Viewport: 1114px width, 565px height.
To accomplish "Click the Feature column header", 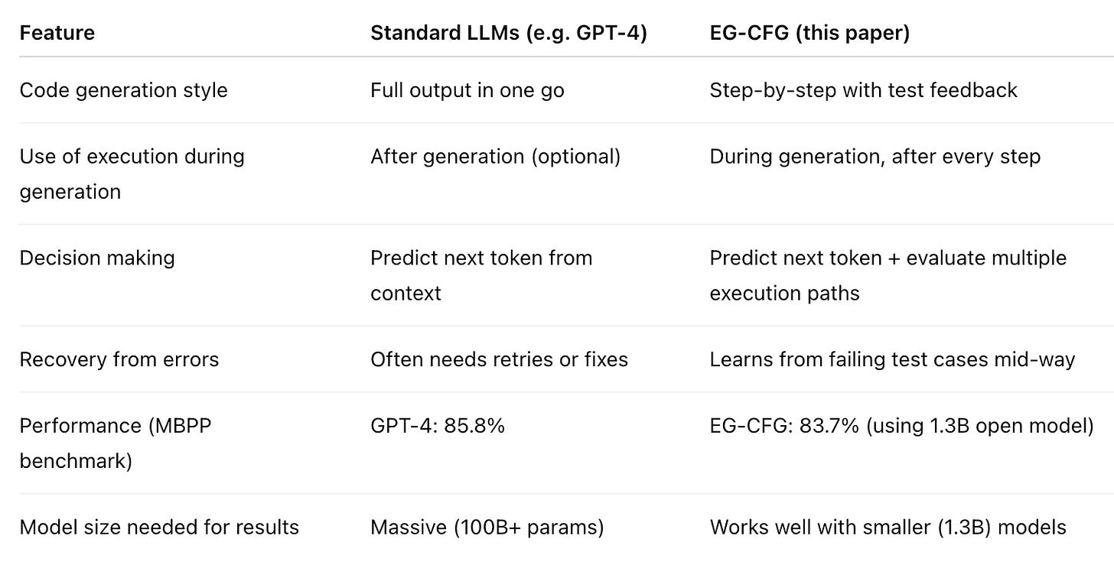I will coord(57,34).
